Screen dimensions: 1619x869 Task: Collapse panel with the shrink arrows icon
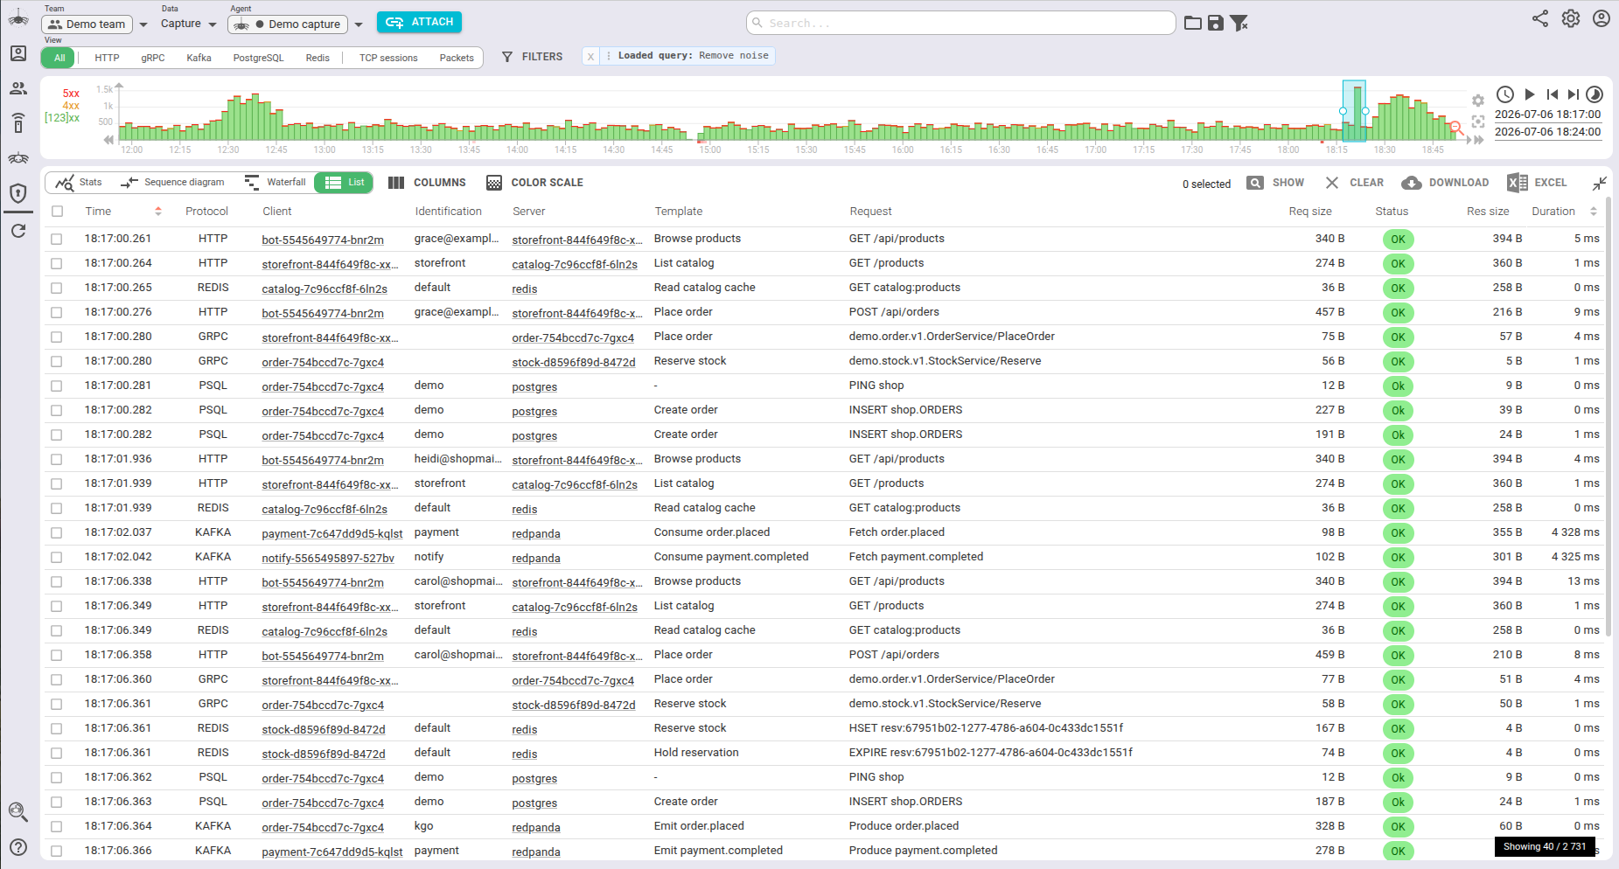point(1600,183)
